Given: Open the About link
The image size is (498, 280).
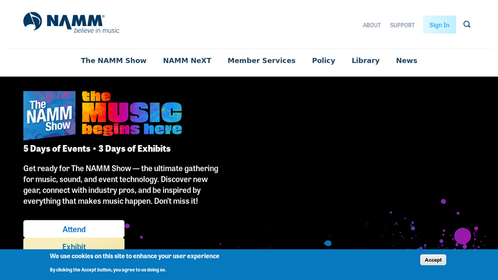Looking at the screenshot, I should (372, 25).
